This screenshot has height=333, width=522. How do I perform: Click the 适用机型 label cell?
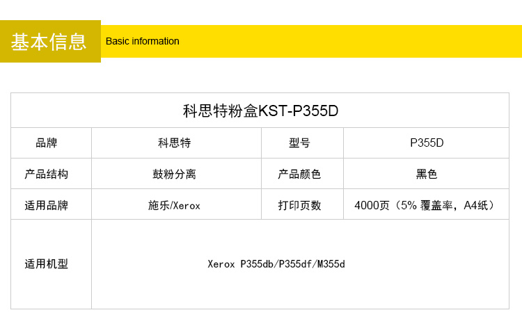click(x=47, y=264)
